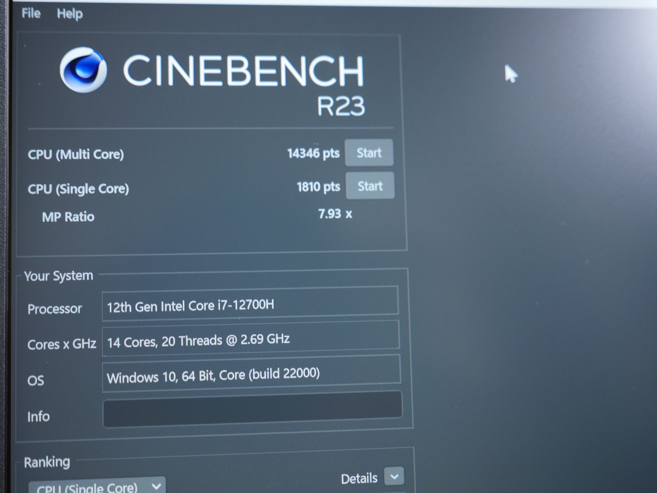This screenshot has height=493, width=657.
Task: Start the CPU Multi Core benchmark
Action: pos(369,153)
